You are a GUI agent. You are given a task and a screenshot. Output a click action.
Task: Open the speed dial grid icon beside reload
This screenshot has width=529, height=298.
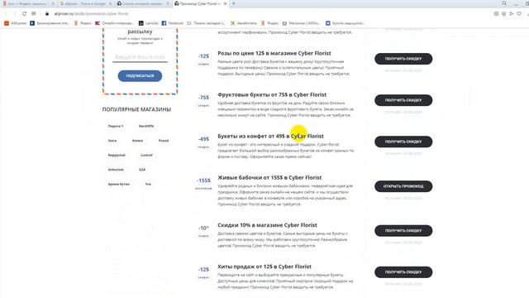[34, 13]
